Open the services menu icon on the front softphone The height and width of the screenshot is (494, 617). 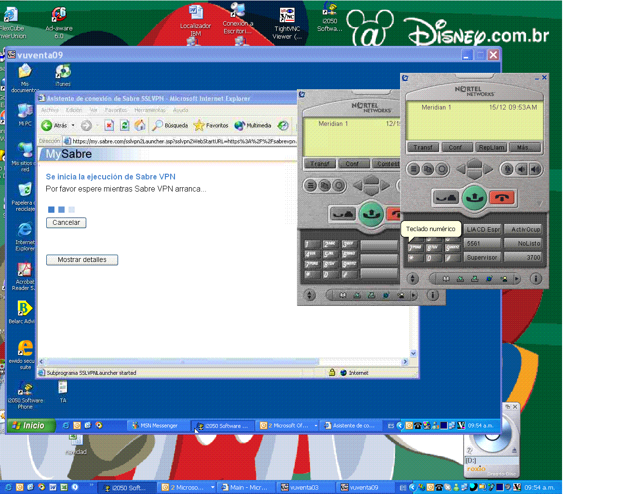point(414,169)
